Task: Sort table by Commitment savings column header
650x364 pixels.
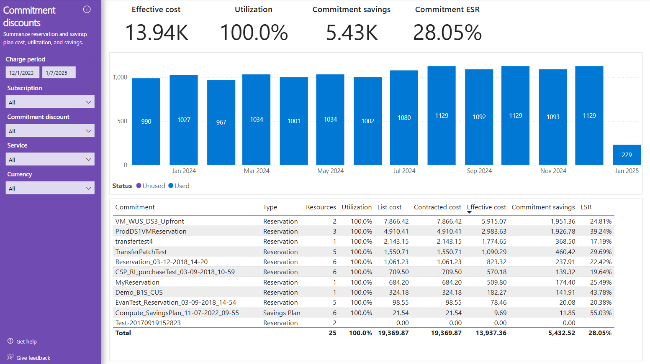Action: click(543, 207)
